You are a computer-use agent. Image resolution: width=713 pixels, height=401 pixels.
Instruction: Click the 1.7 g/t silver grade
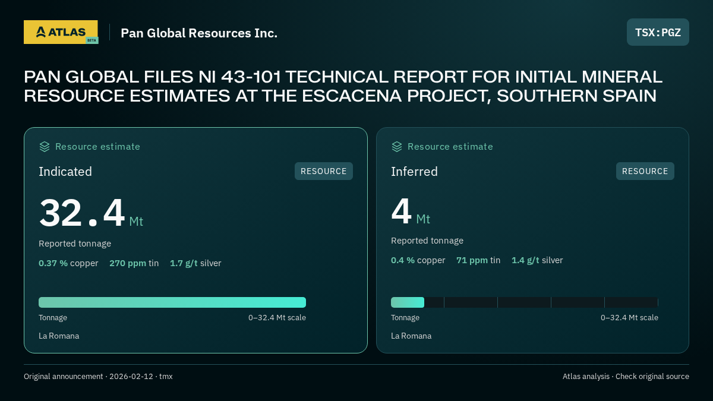195,263
